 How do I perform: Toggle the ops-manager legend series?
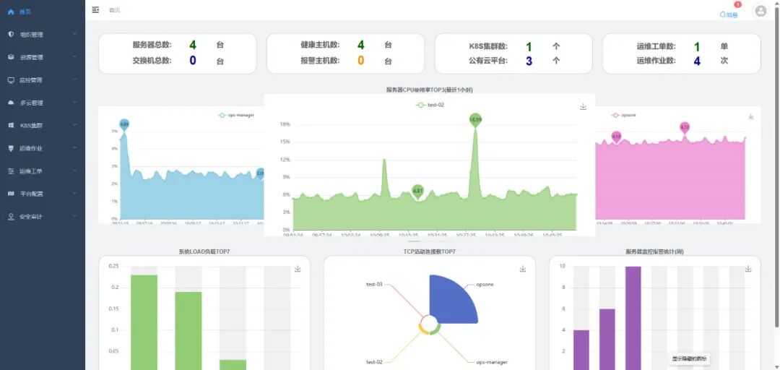[x=236, y=115]
